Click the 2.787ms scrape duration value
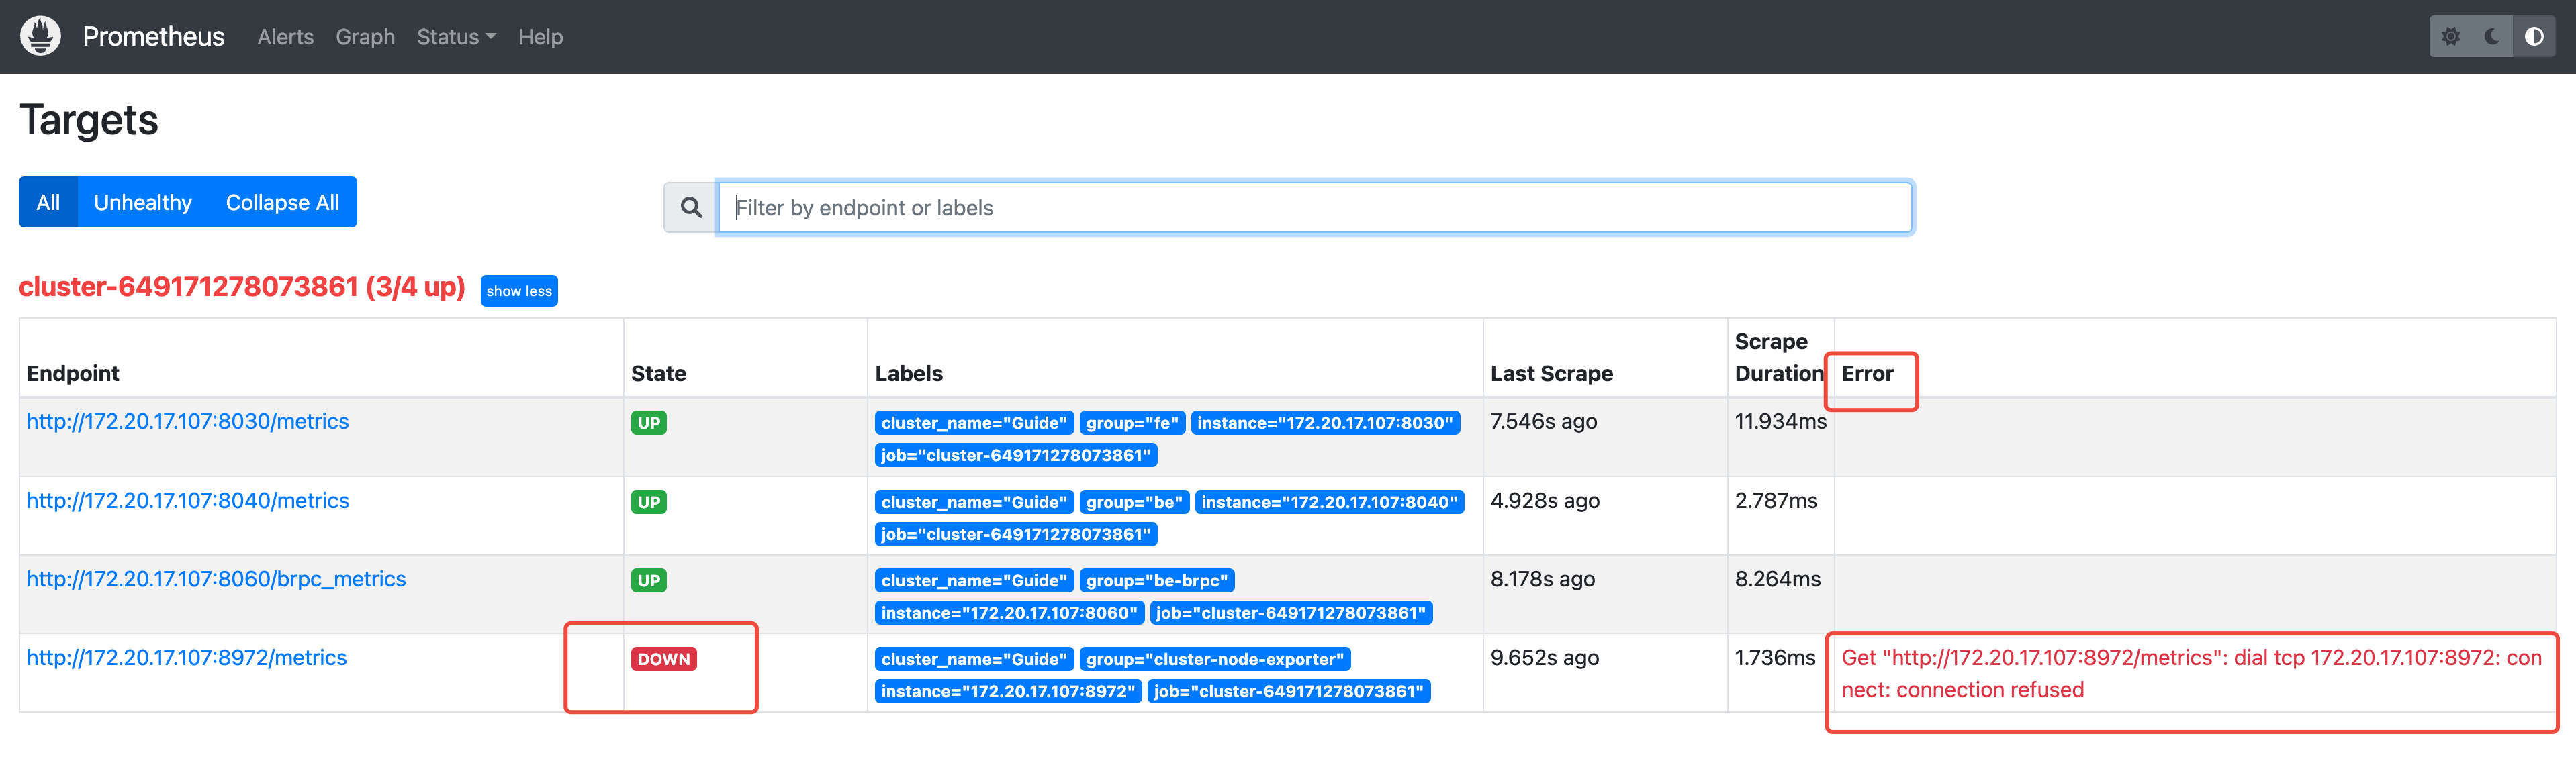The height and width of the screenshot is (773, 2576). pos(1776,501)
